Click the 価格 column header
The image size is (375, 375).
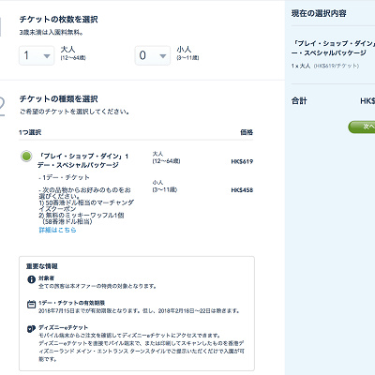pyautogui.click(x=247, y=132)
